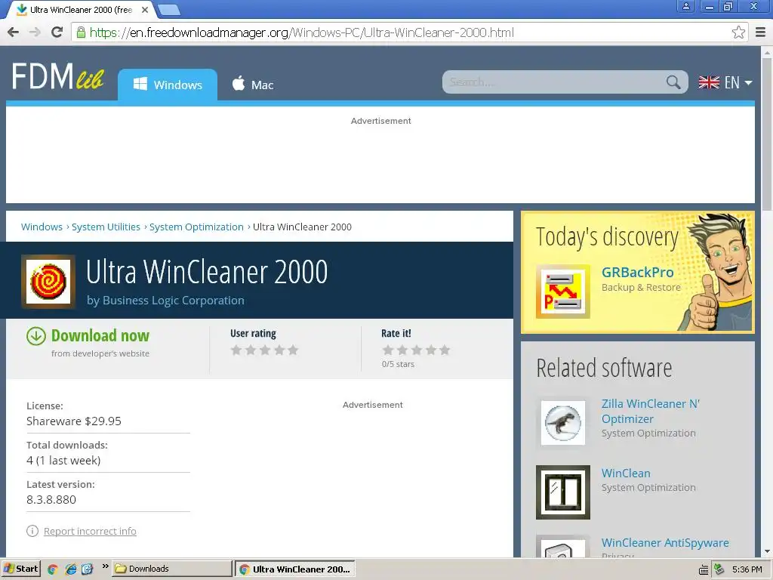Click the Ultra WinCleaner taskbar button
Viewport: 773px width, 580px height.
click(294, 569)
